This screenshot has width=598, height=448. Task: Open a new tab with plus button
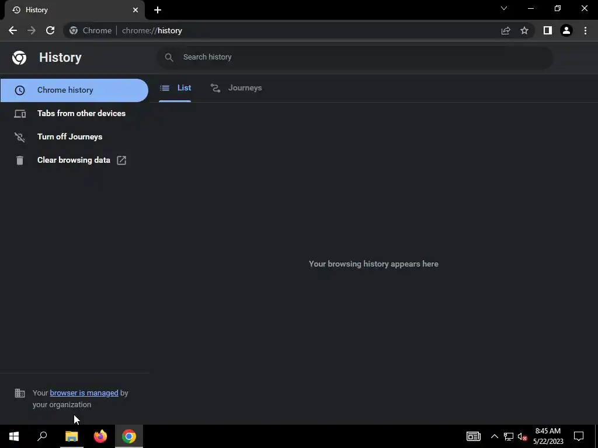(x=158, y=10)
